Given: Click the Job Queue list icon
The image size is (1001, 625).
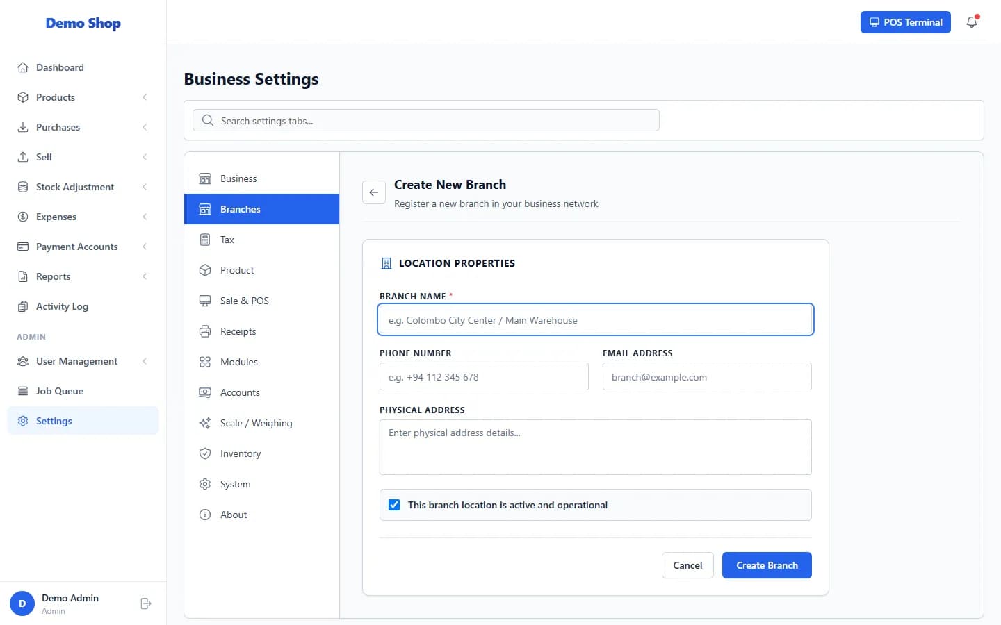Looking at the screenshot, I should point(23,391).
